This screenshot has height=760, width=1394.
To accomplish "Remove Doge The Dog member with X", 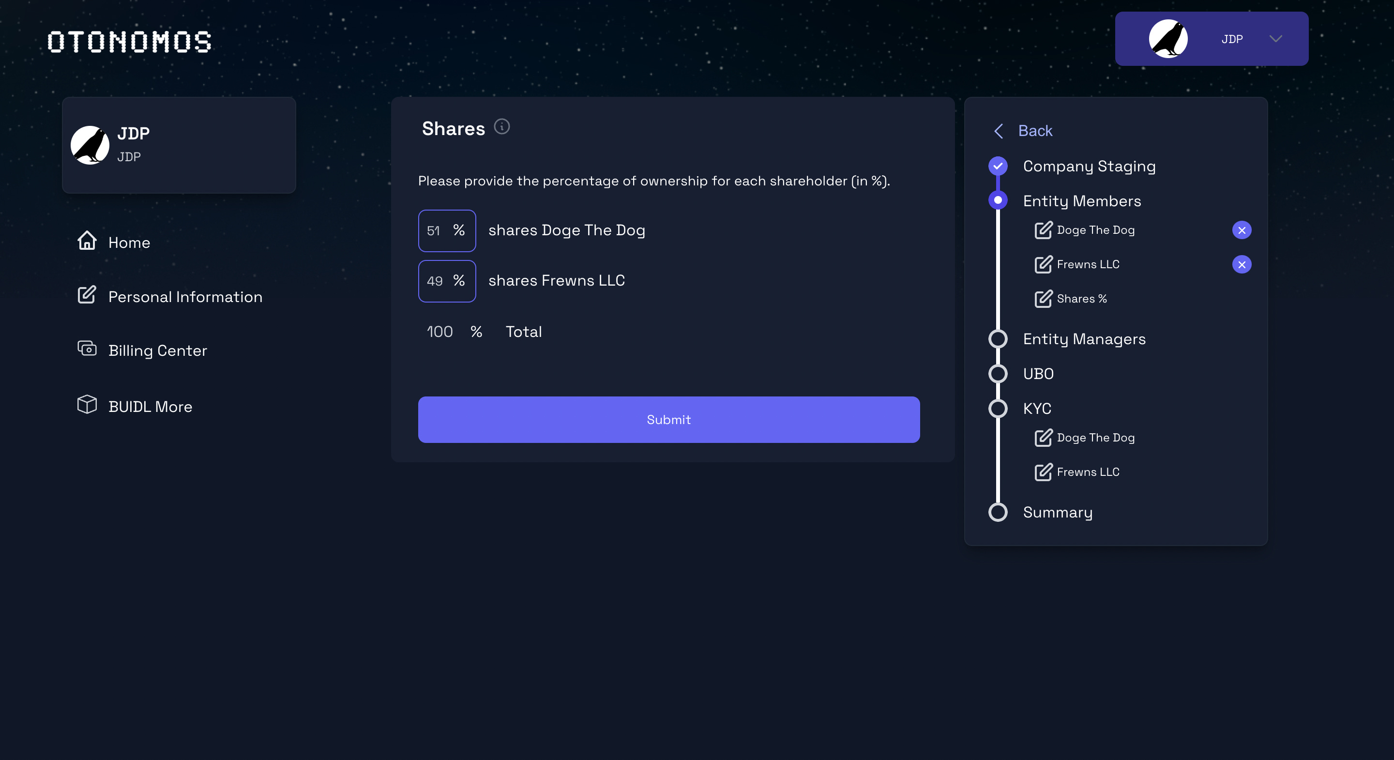I will point(1242,230).
